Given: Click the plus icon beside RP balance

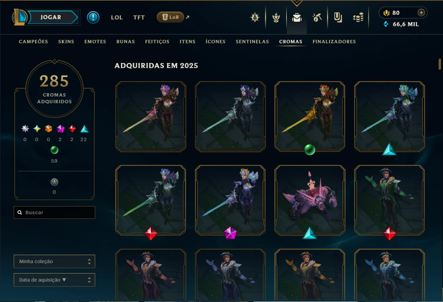Looking at the screenshot, I should pos(421,13).
